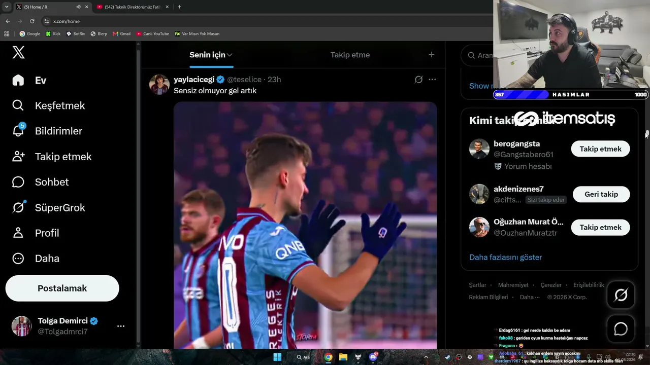This screenshot has height=365, width=650.
Task: Go to Profil page
Action: click(x=36, y=233)
